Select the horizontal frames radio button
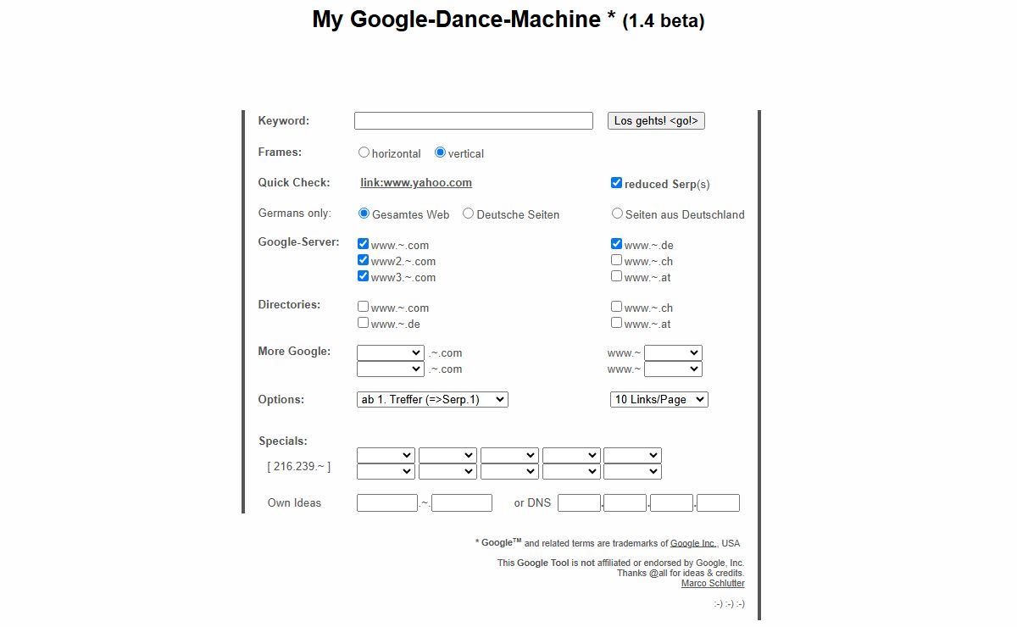The width and height of the screenshot is (1017, 627). point(364,153)
